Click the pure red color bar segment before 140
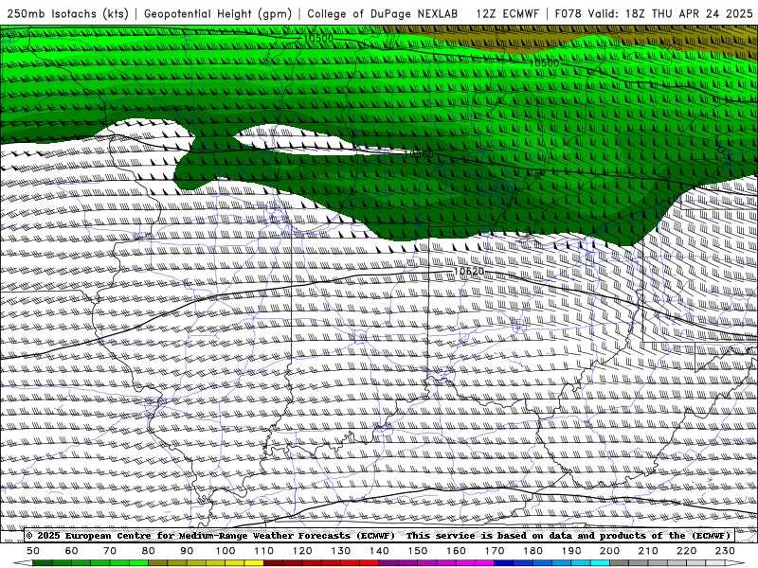This screenshot has width=758, height=568. [370, 563]
